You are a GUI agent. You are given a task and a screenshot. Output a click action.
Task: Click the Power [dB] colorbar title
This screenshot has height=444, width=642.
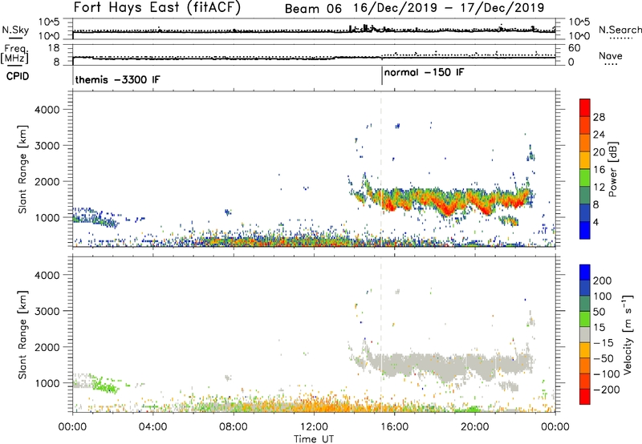(x=613, y=170)
